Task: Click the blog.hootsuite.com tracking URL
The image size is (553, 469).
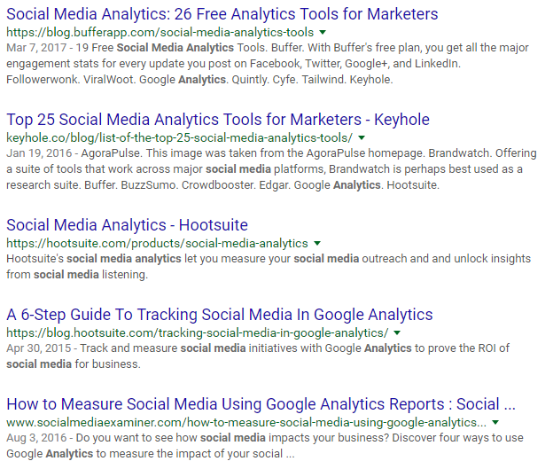Action: (198, 332)
